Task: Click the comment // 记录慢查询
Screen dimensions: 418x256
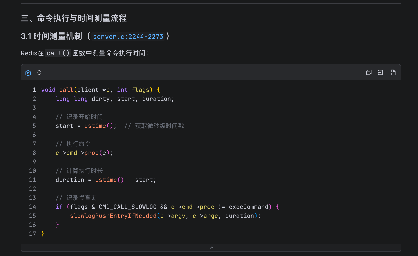Action: pos(76,198)
